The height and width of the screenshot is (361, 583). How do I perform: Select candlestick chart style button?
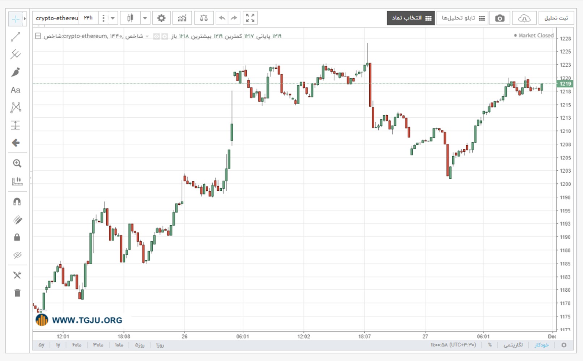pos(130,18)
